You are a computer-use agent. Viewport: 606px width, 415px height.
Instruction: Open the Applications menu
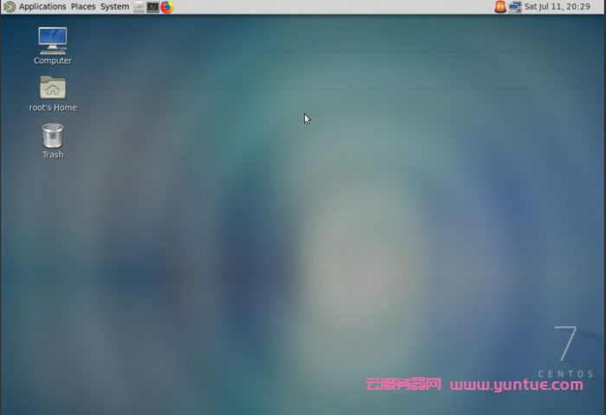[x=42, y=7]
